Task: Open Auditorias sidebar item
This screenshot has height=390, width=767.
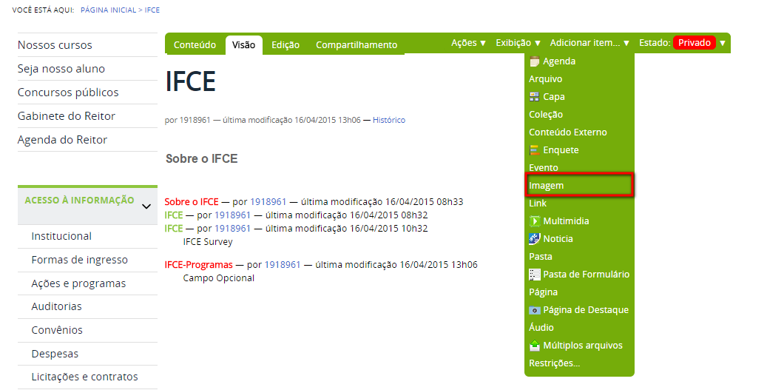Action: click(56, 307)
